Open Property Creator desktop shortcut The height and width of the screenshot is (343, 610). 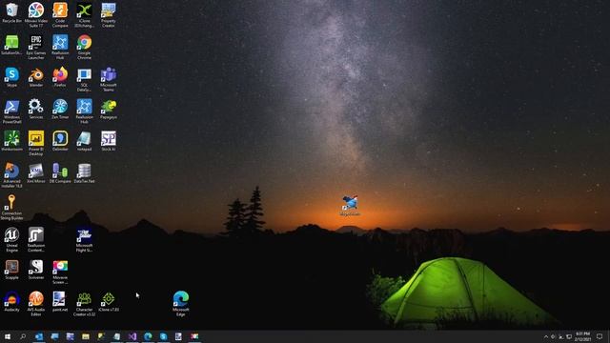[x=108, y=15]
